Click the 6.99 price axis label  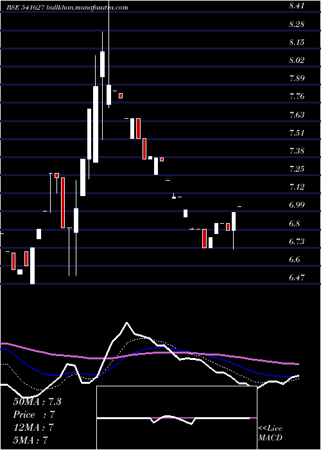297,206
